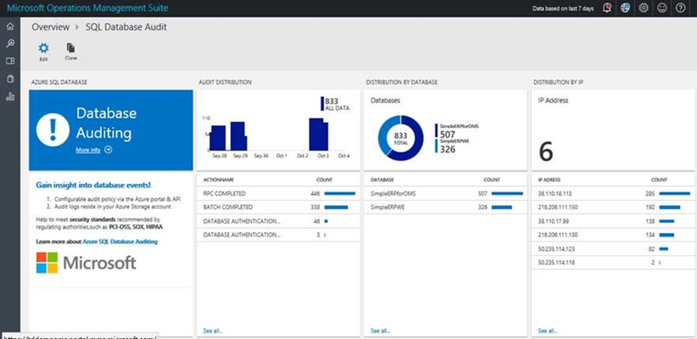
Task: Select the BATCH COMPLETED row
Action: pyautogui.click(x=278, y=208)
